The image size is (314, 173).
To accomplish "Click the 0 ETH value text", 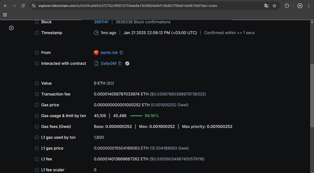I will (99, 83).
